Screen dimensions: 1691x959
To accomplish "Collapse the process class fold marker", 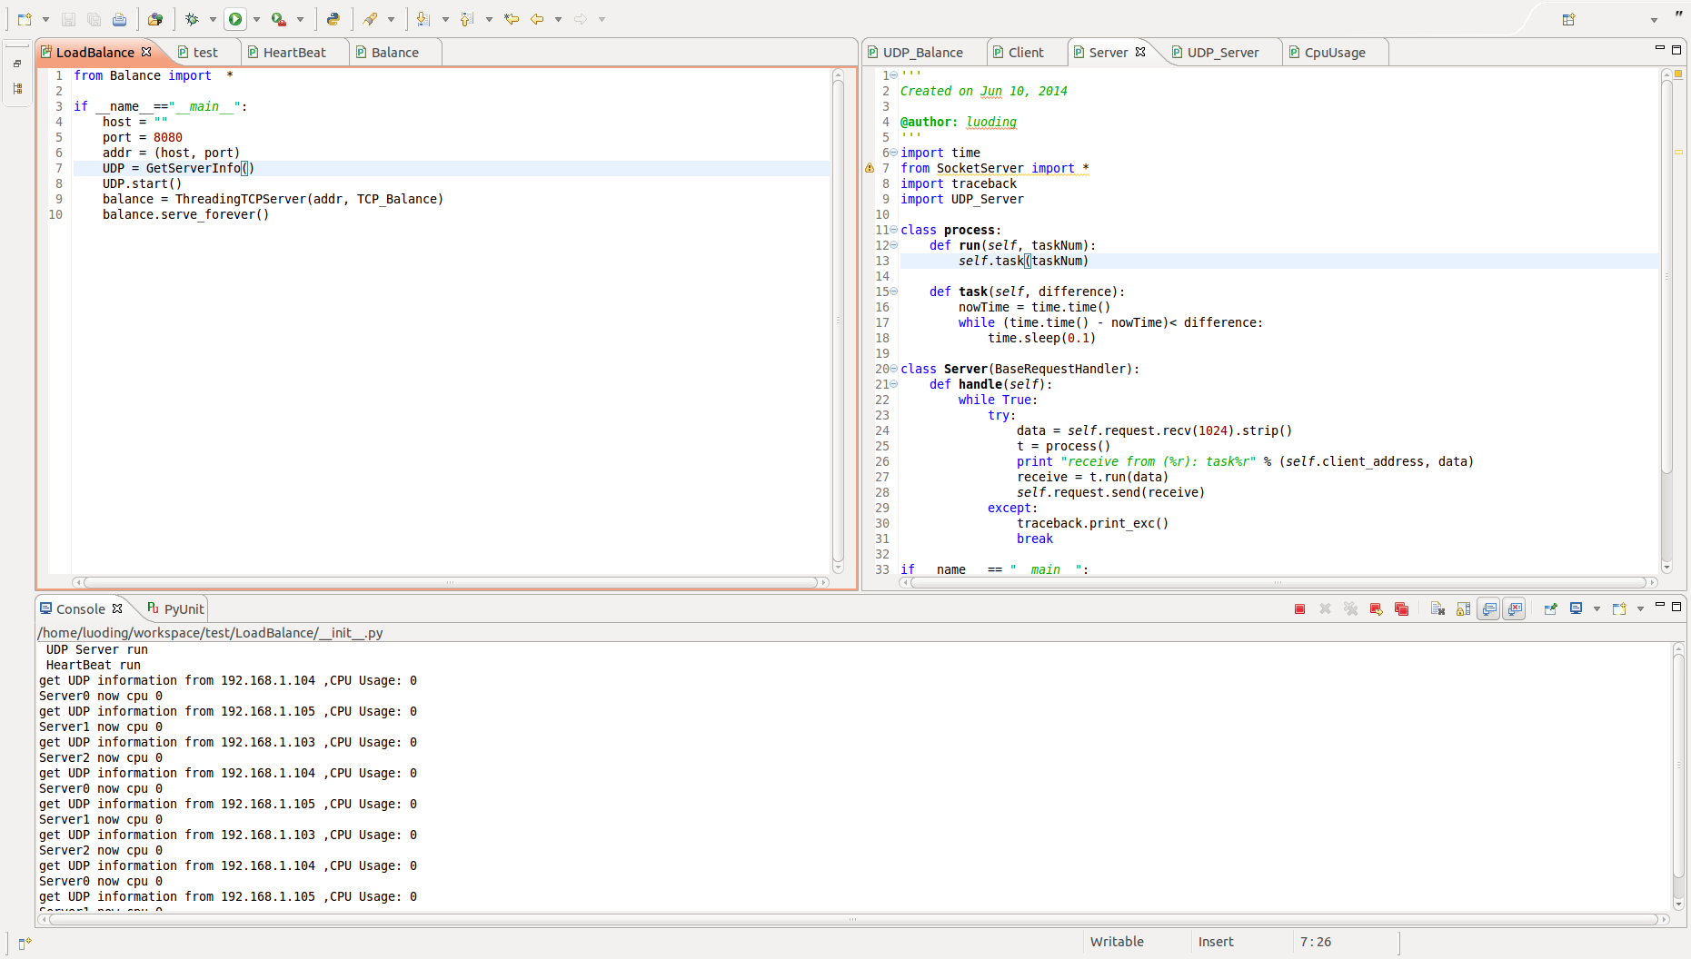I will point(893,230).
